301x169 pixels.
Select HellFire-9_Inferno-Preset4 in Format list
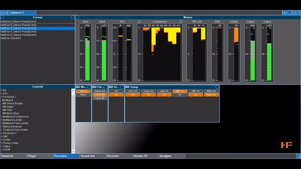pos(38,35)
